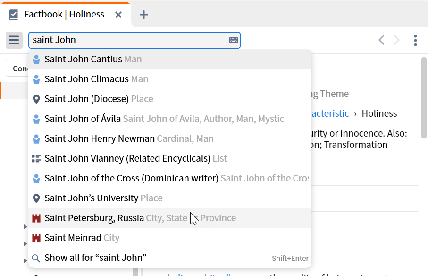Select Saint John Climacus suggestion

click(x=170, y=79)
